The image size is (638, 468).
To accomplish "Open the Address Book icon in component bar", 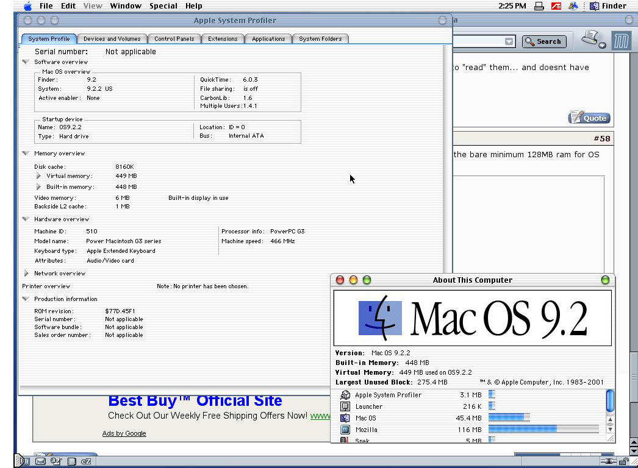I will (71, 461).
